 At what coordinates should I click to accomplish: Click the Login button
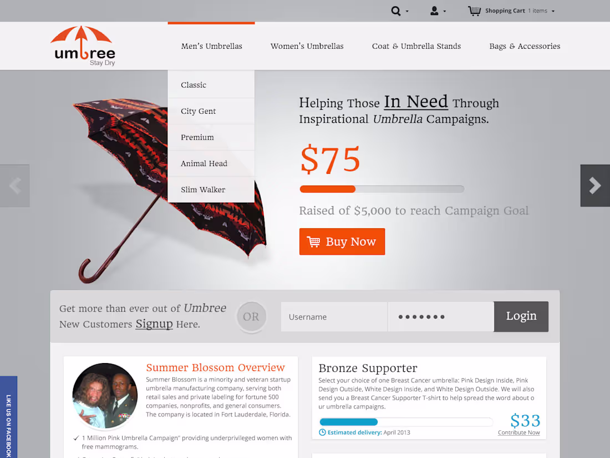pyautogui.click(x=521, y=316)
